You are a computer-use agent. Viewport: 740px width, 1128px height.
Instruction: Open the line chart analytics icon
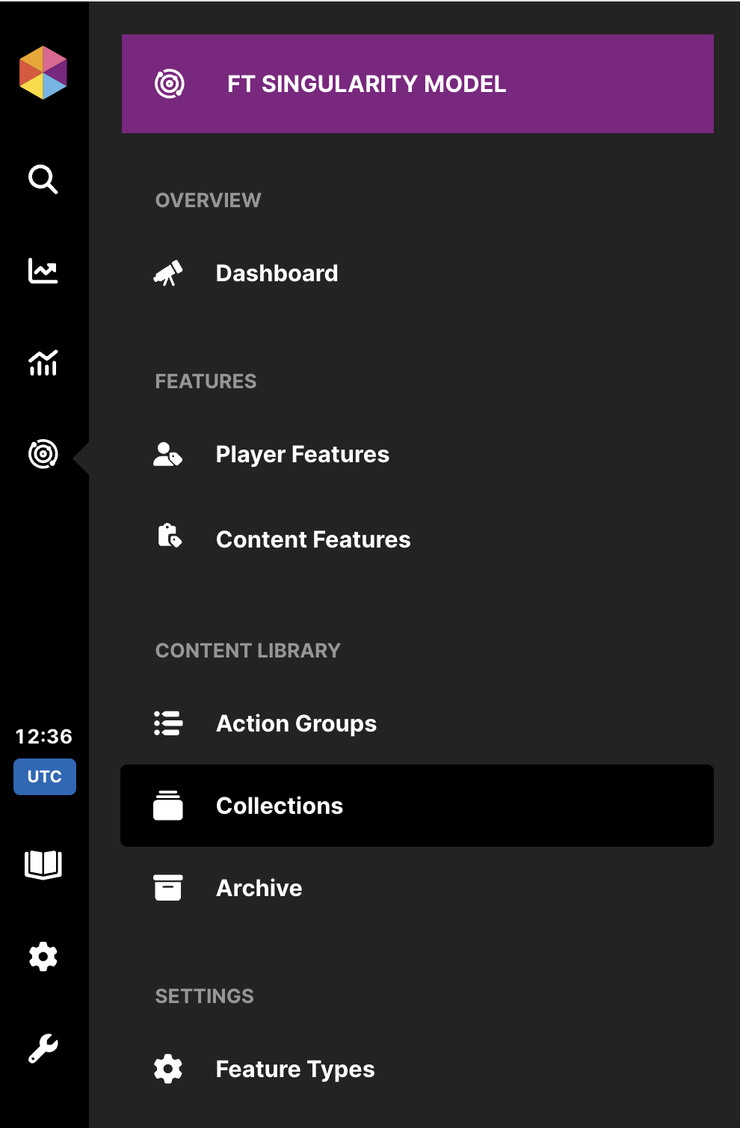point(43,271)
